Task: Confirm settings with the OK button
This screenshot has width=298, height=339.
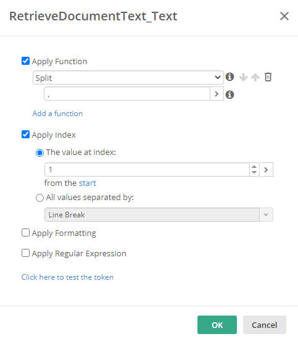Action: pyautogui.click(x=217, y=325)
